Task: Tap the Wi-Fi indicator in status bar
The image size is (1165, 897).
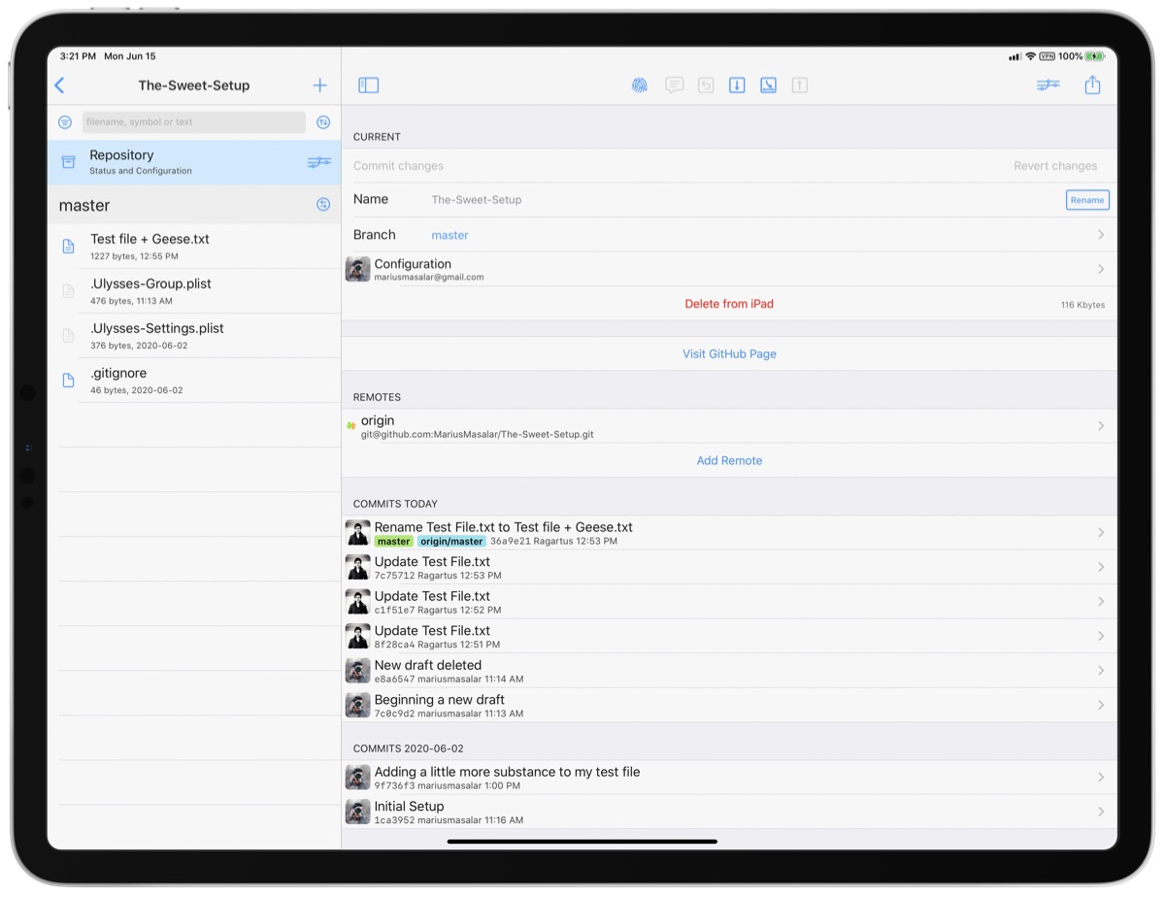Action: [1030, 56]
